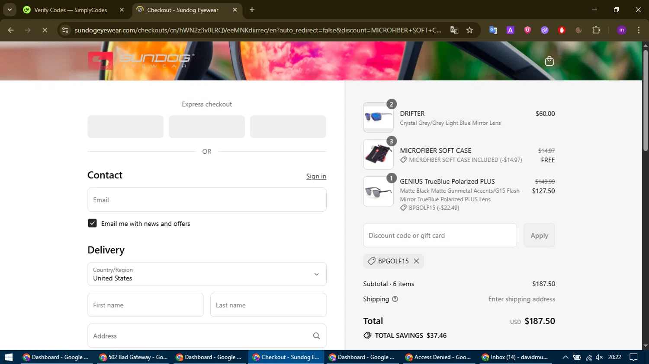Open Chrome's three-dot menu
This screenshot has width=649, height=364.
tap(639, 30)
